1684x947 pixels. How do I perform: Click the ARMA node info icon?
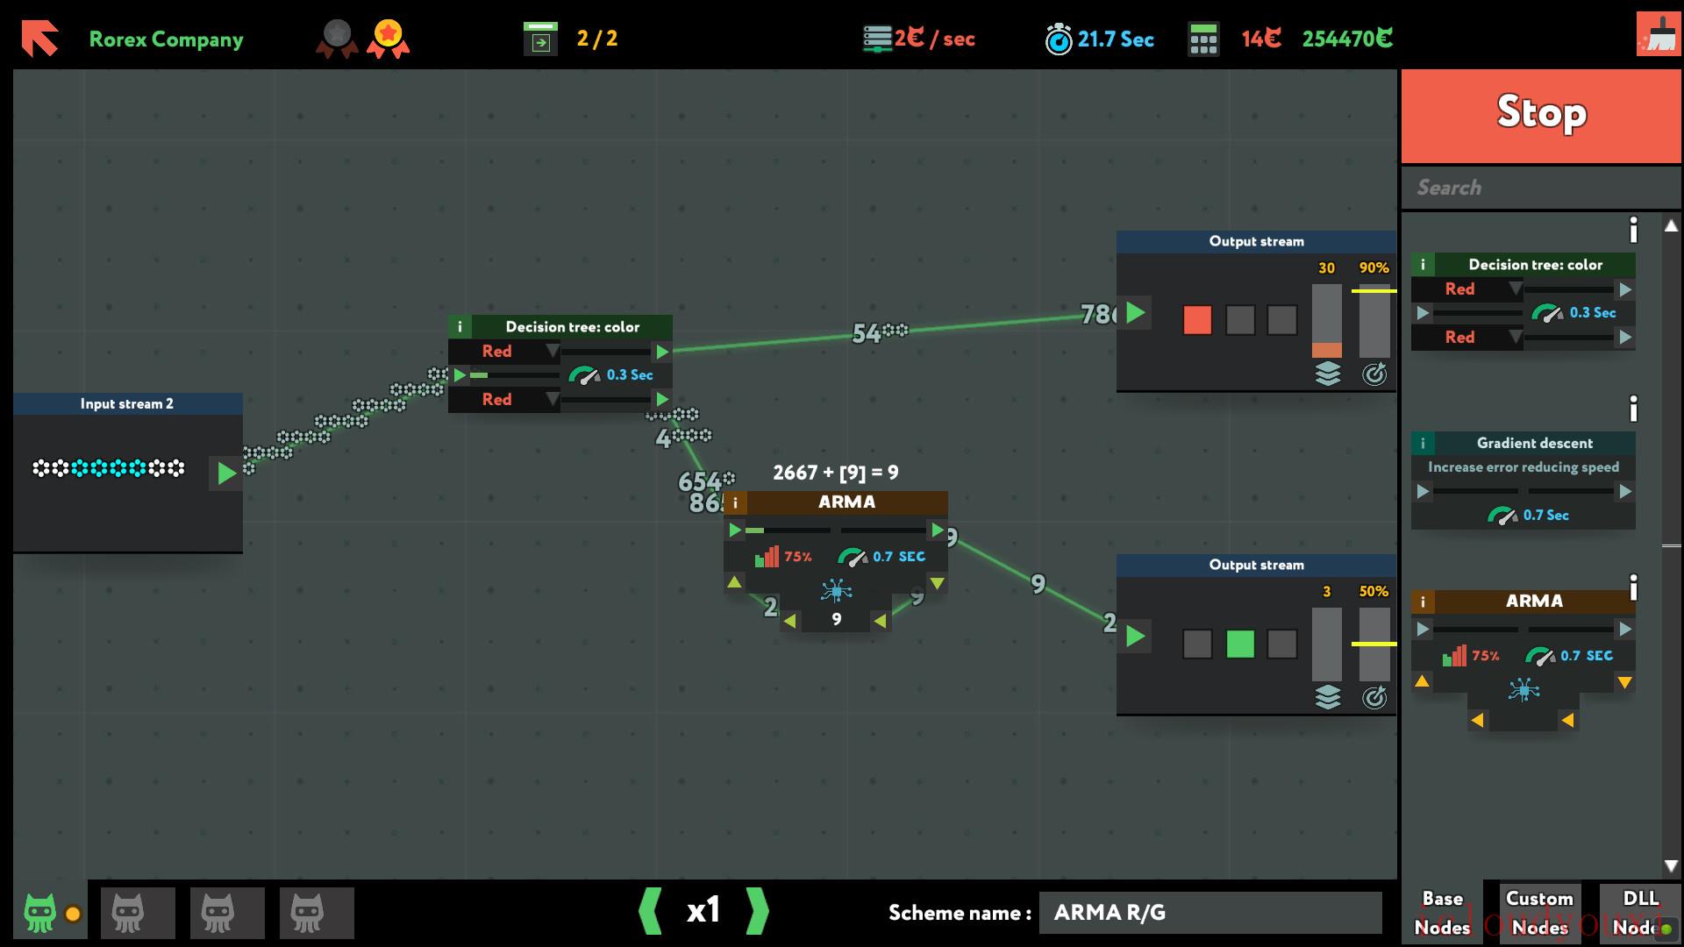coord(734,500)
